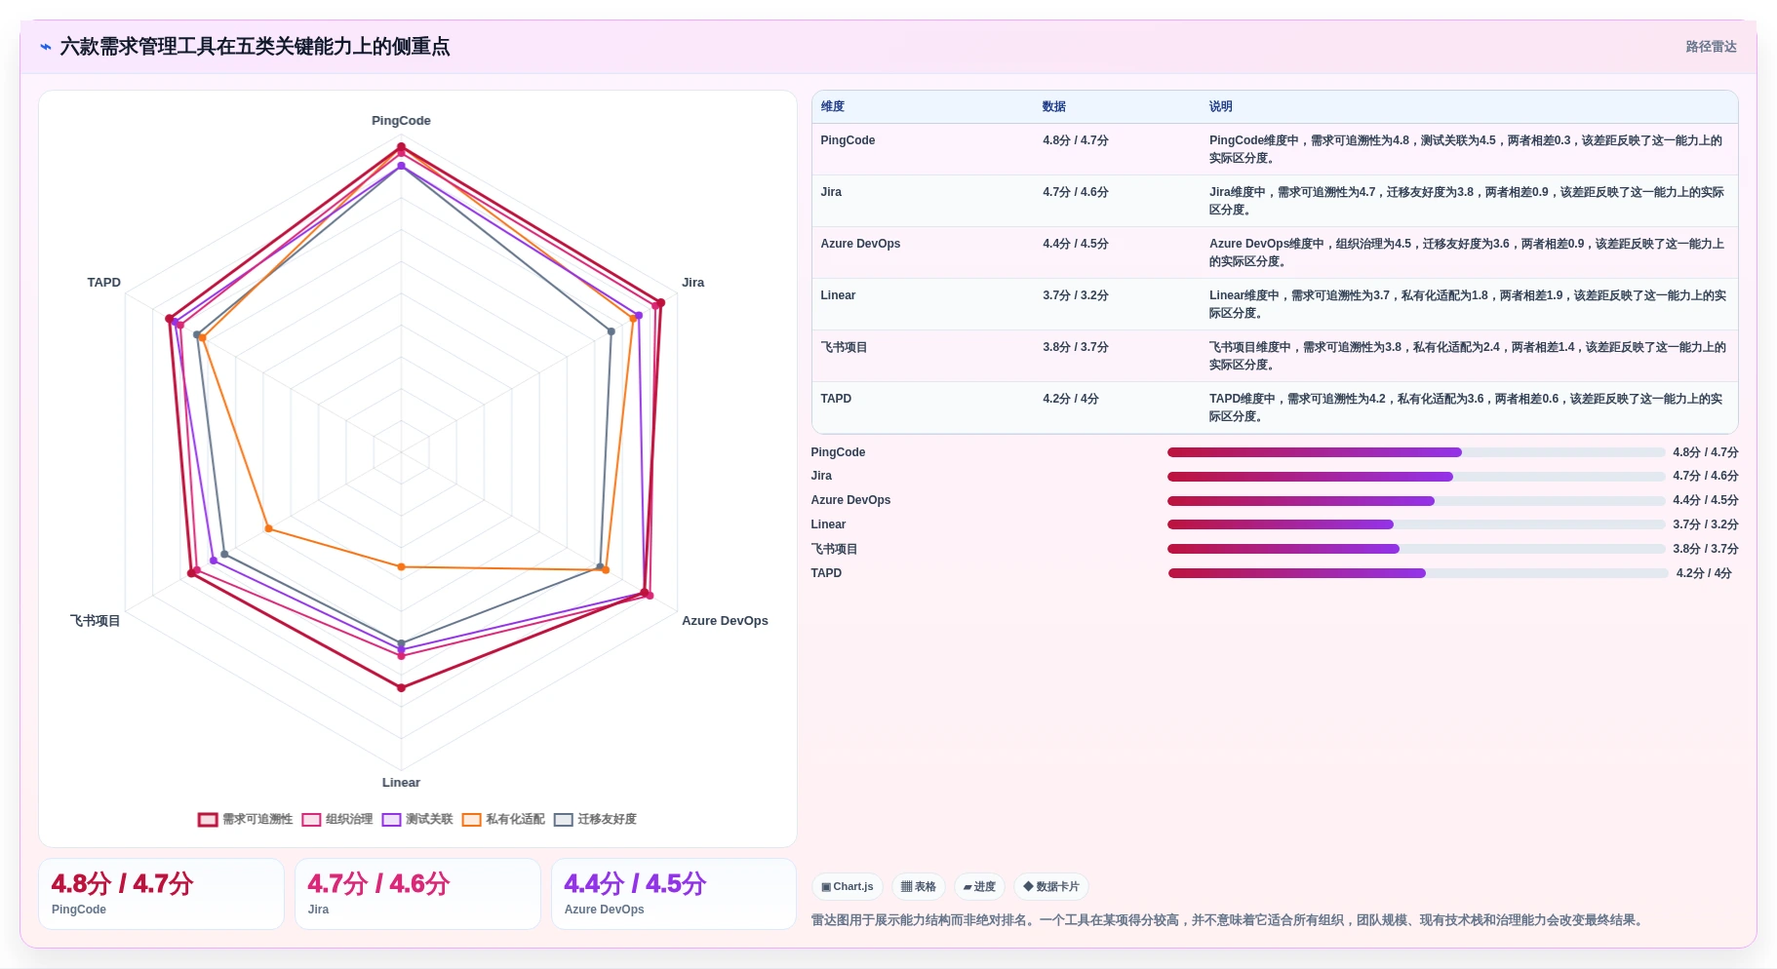Click the 表格 tag chip

tap(919, 887)
